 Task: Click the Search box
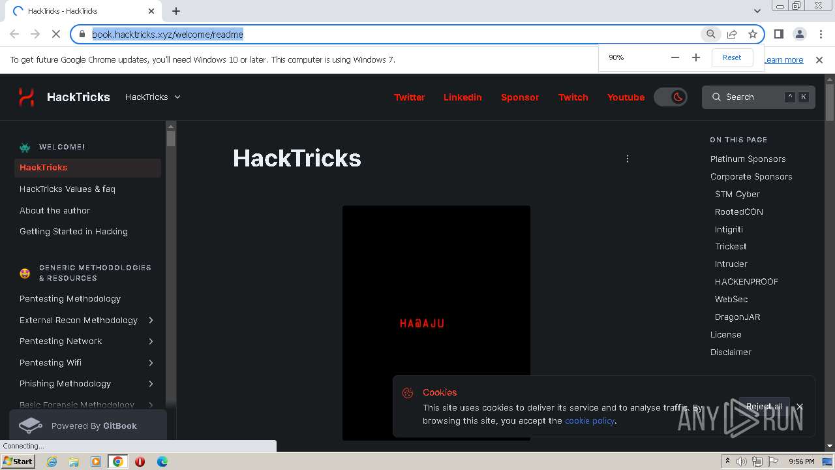758,97
